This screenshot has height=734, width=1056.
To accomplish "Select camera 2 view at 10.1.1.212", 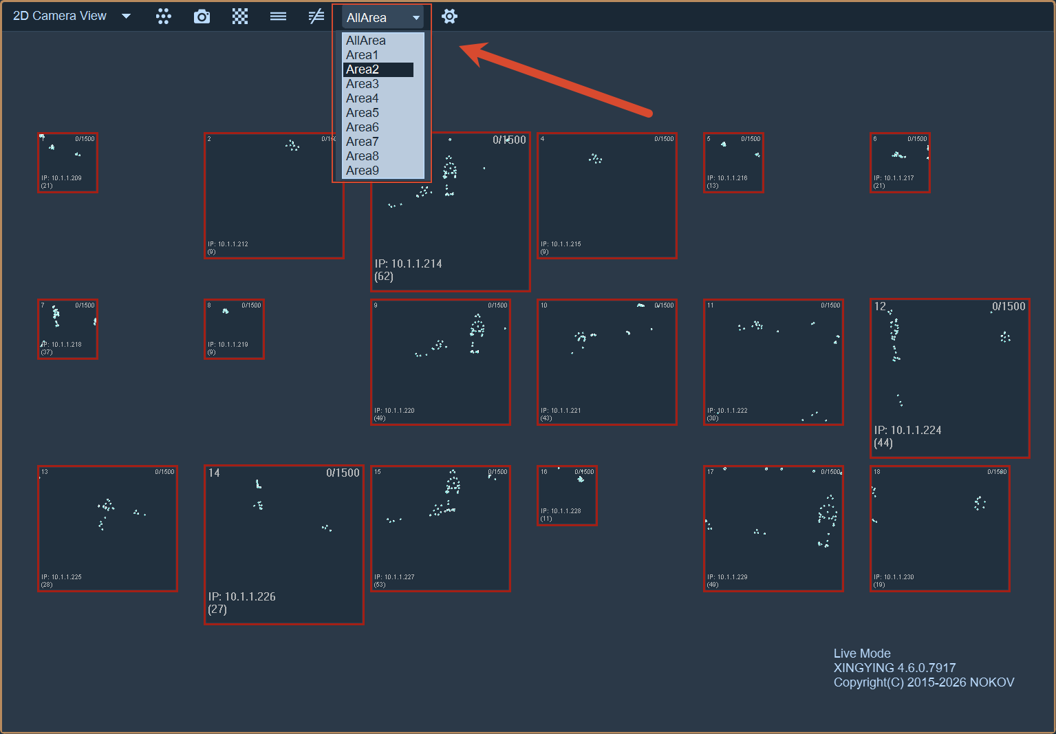I will [274, 195].
